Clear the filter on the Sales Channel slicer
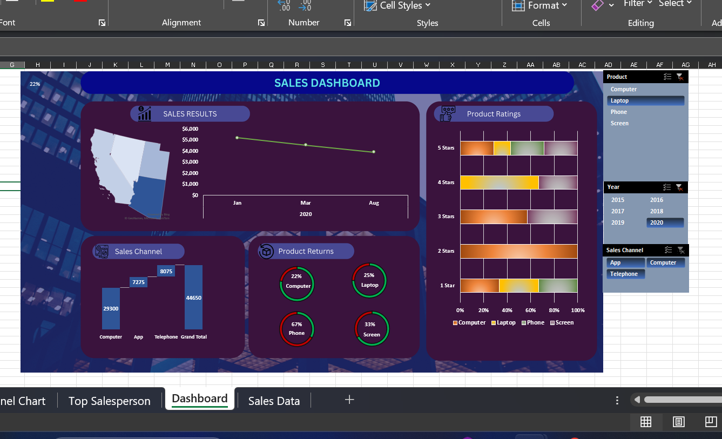Screen dimensions: 722x439 coord(681,250)
